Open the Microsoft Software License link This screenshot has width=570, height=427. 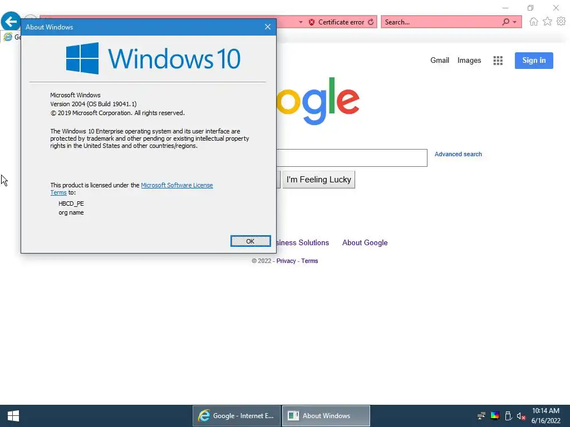176,185
